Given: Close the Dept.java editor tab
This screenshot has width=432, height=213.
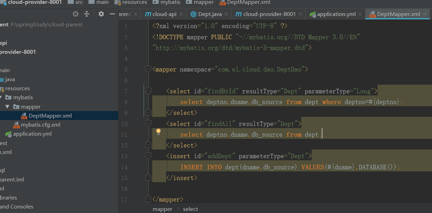Looking at the screenshot, I should coord(226,14).
